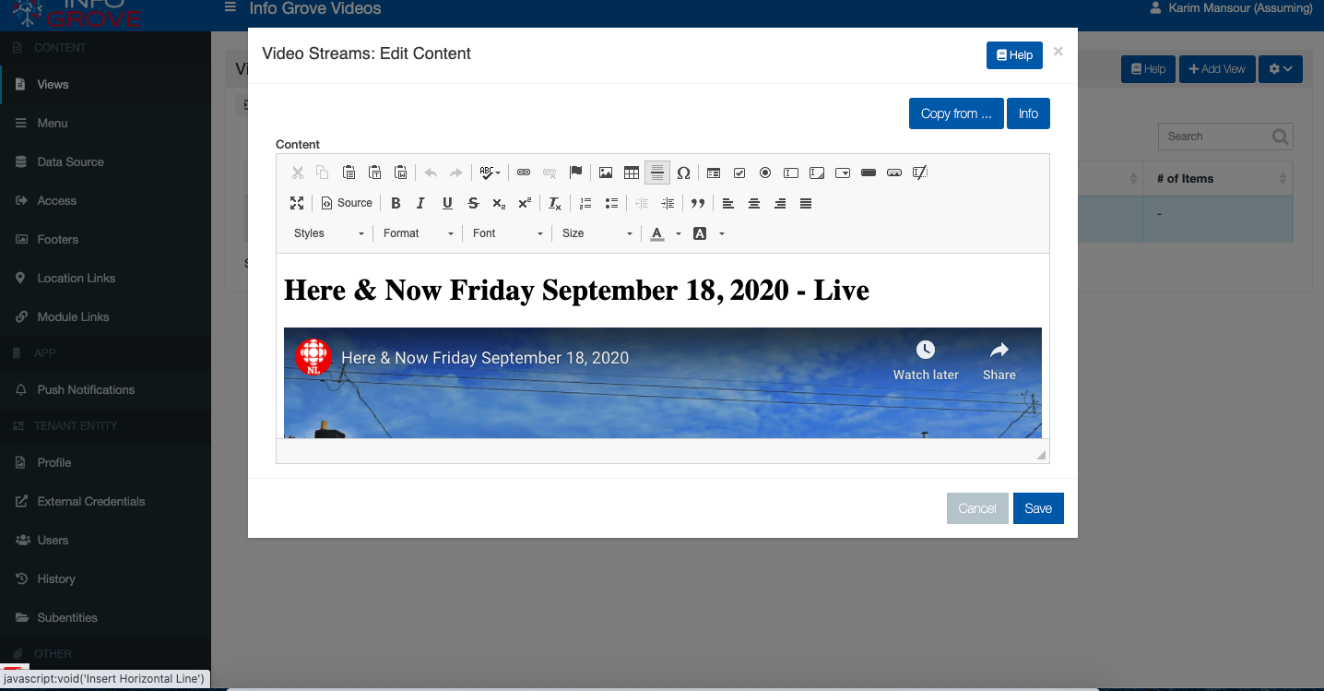Toggle bold formatting
Viewport: 1324px width, 691px height.
click(396, 203)
